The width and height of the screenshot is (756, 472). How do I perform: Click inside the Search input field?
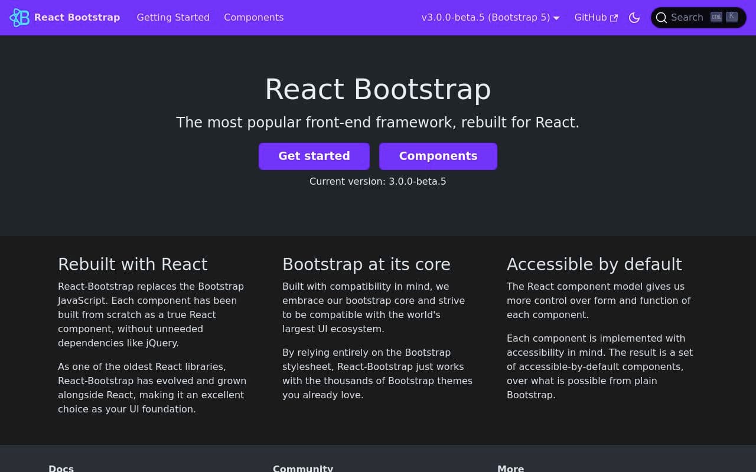(x=687, y=18)
